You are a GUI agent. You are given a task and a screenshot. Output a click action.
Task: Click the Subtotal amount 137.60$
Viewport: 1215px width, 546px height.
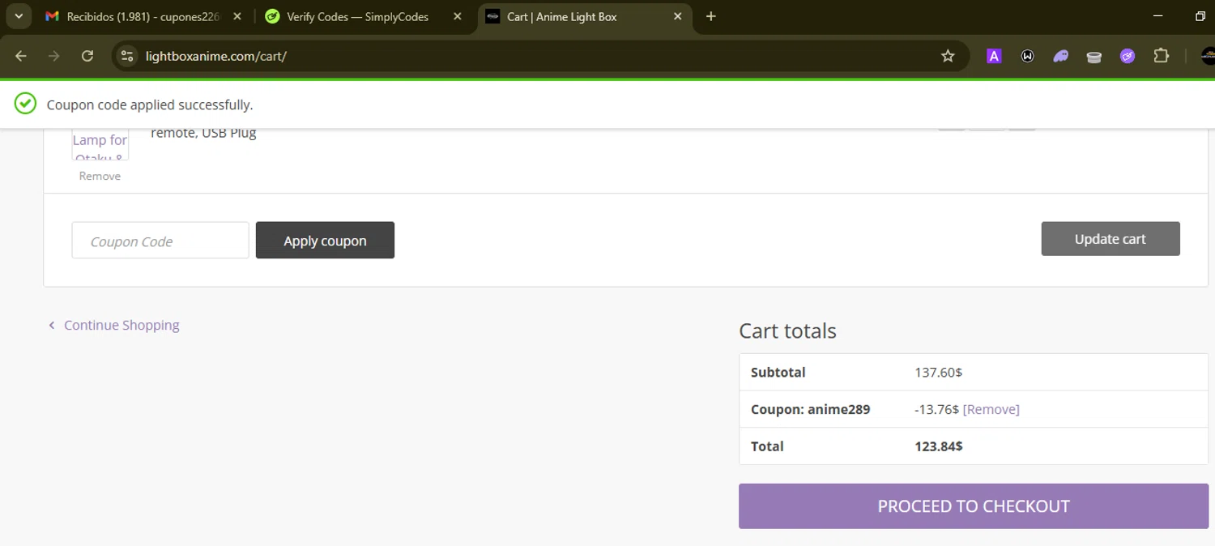938,373
